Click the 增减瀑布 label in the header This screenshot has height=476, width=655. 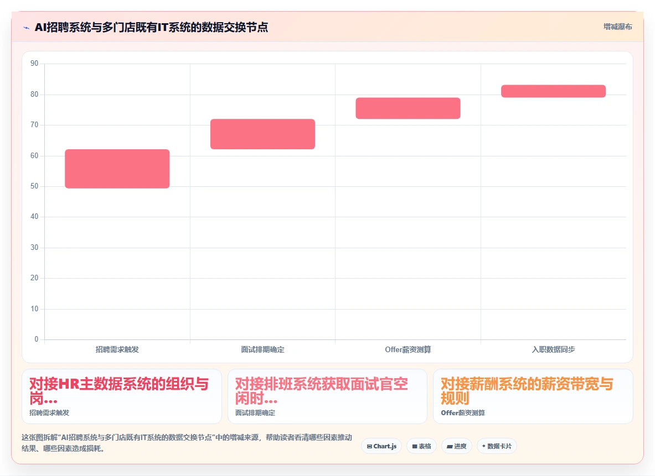pos(617,27)
